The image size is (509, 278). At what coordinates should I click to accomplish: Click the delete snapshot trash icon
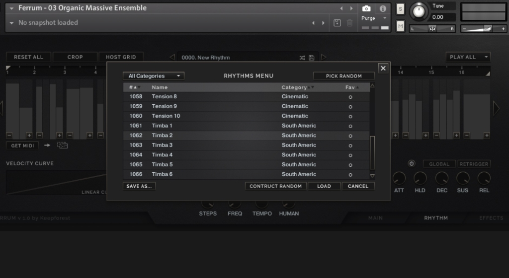click(x=350, y=23)
